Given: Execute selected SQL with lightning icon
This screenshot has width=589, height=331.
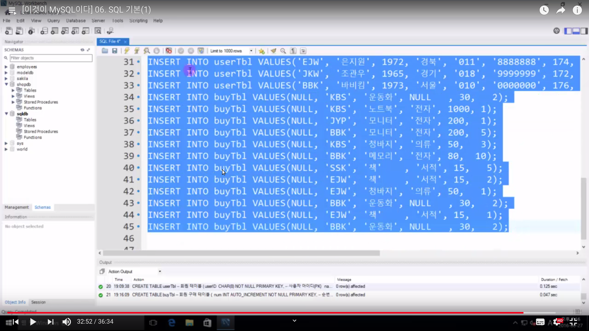Looking at the screenshot, I should (127, 51).
